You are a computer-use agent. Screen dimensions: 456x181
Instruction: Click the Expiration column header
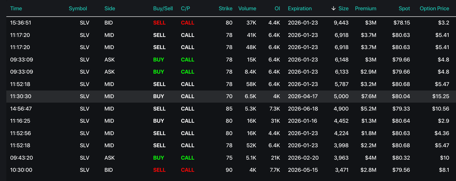click(300, 8)
